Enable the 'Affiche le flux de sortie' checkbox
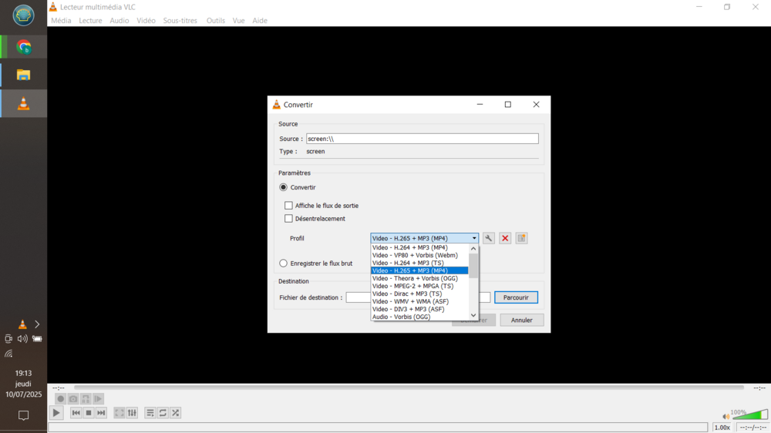771x433 pixels. (x=289, y=206)
